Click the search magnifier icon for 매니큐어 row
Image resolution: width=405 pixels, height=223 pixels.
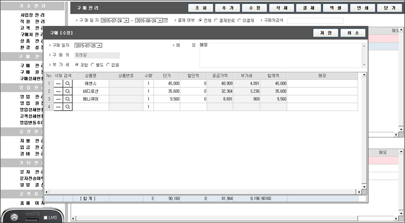click(x=67, y=99)
